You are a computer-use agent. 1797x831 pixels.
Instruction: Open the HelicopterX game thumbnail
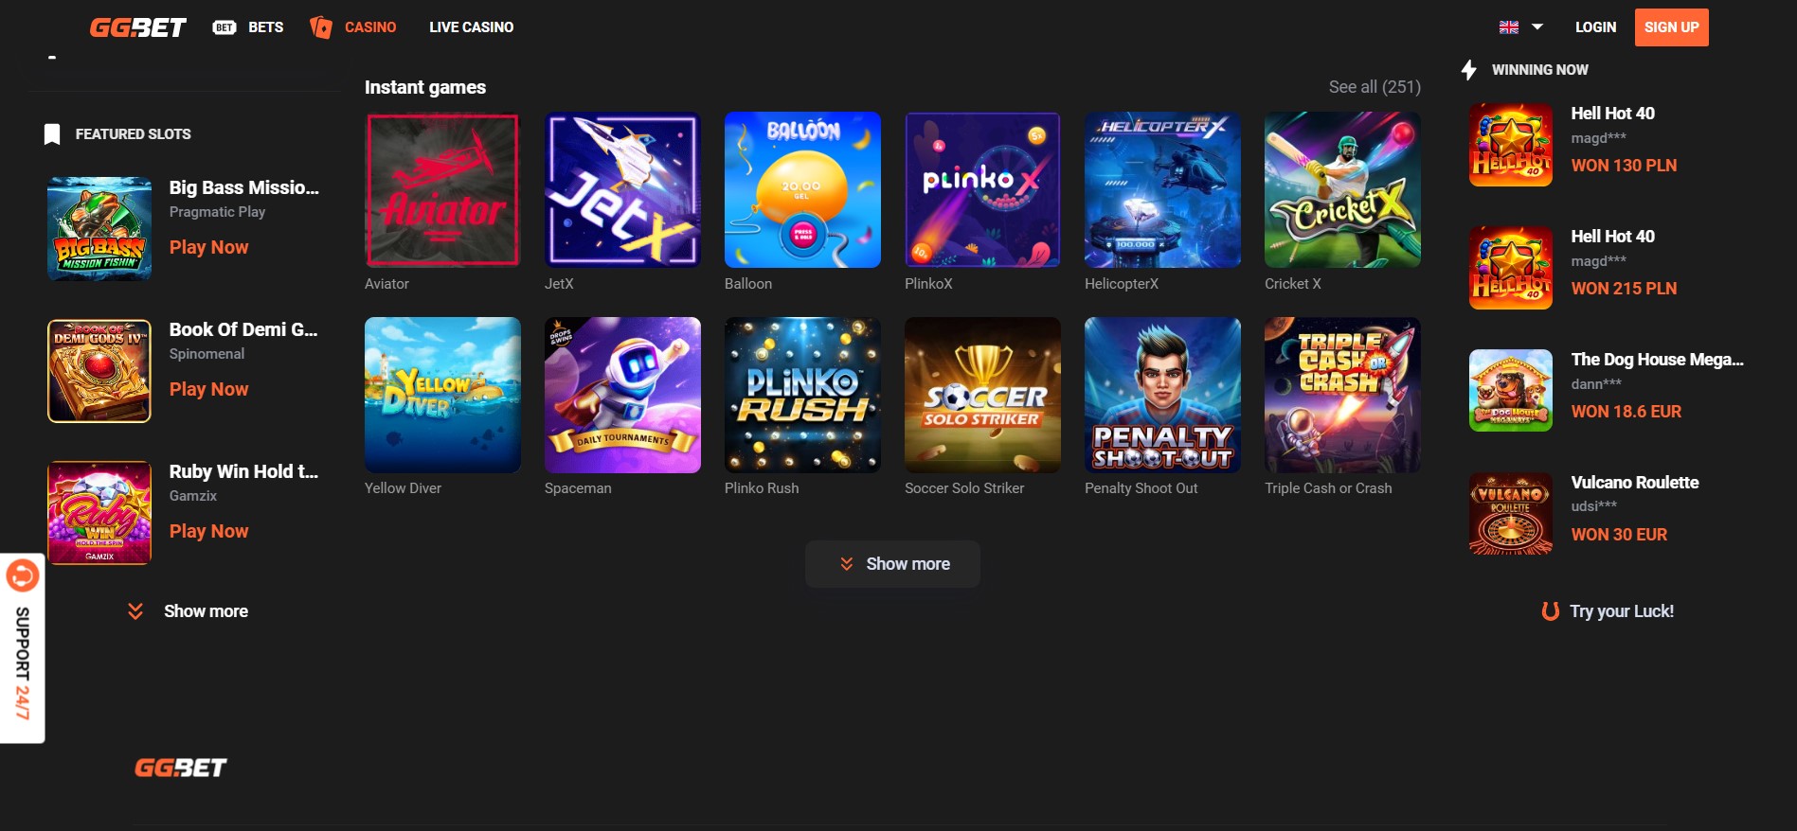[x=1163, y=190]
